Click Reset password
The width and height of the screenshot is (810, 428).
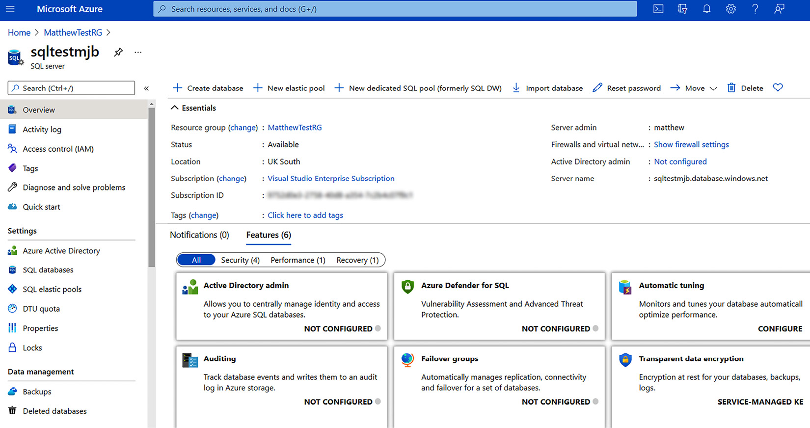click(x=627, y=88)
